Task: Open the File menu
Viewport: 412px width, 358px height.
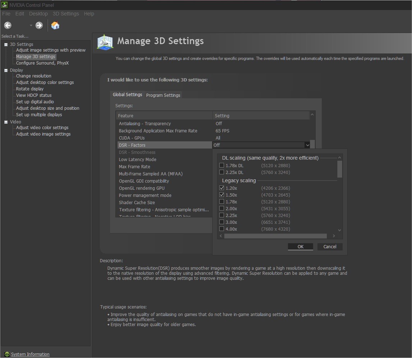Action: tap(6, 14)
